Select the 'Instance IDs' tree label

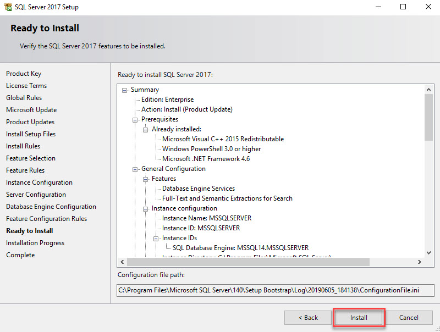(x=180, y=238)
